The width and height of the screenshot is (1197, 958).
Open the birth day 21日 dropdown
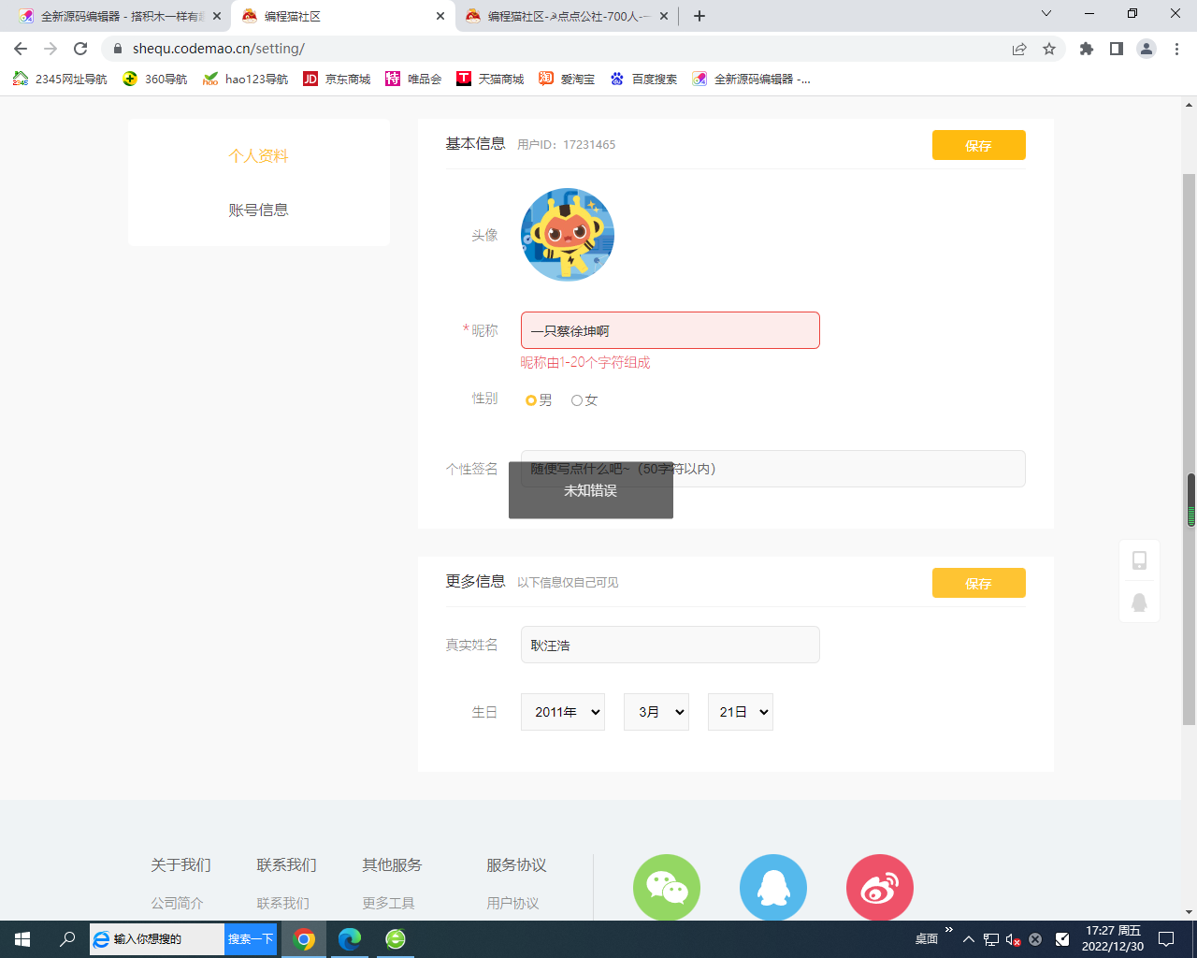741,712
